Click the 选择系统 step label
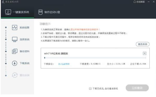This screenshot has width=156, height=97. coord(25,39)
